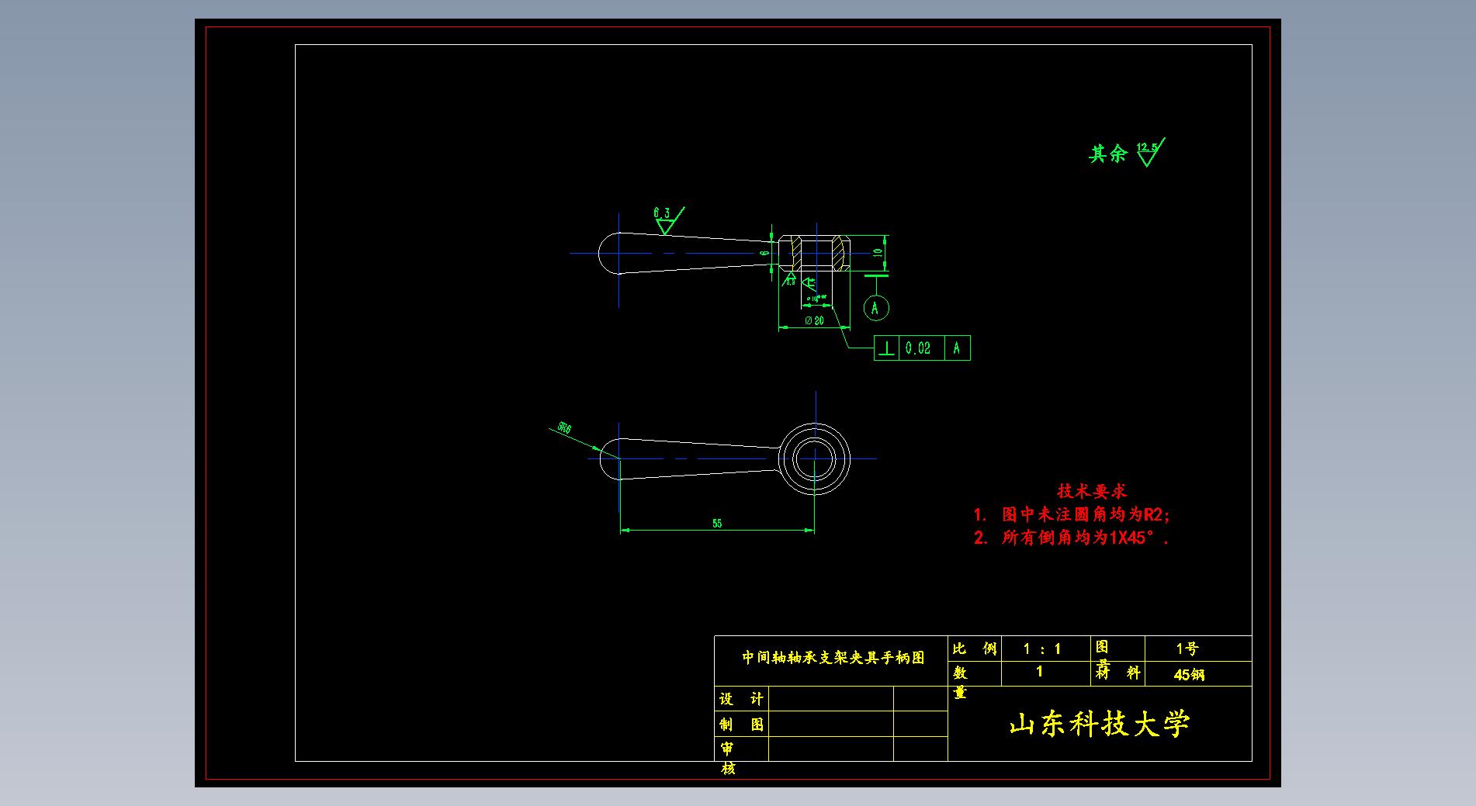This screenshot has height=806, width=1476.
Task: Select the title 中间轴轴承支架夹具手柄图
Action: click(833, 658)
